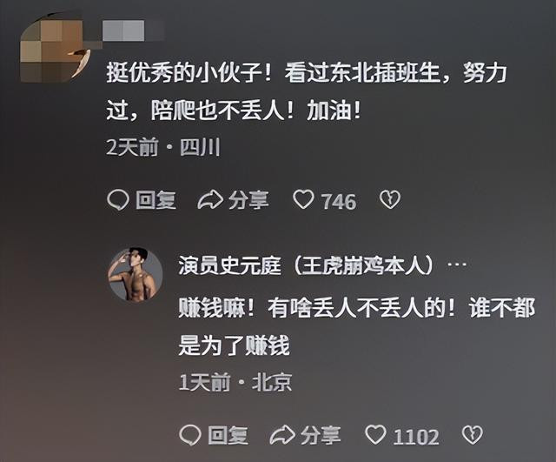Open the three-dot menu beside 史元庭's name
556x462 pixels.
(x=458, y=265)
